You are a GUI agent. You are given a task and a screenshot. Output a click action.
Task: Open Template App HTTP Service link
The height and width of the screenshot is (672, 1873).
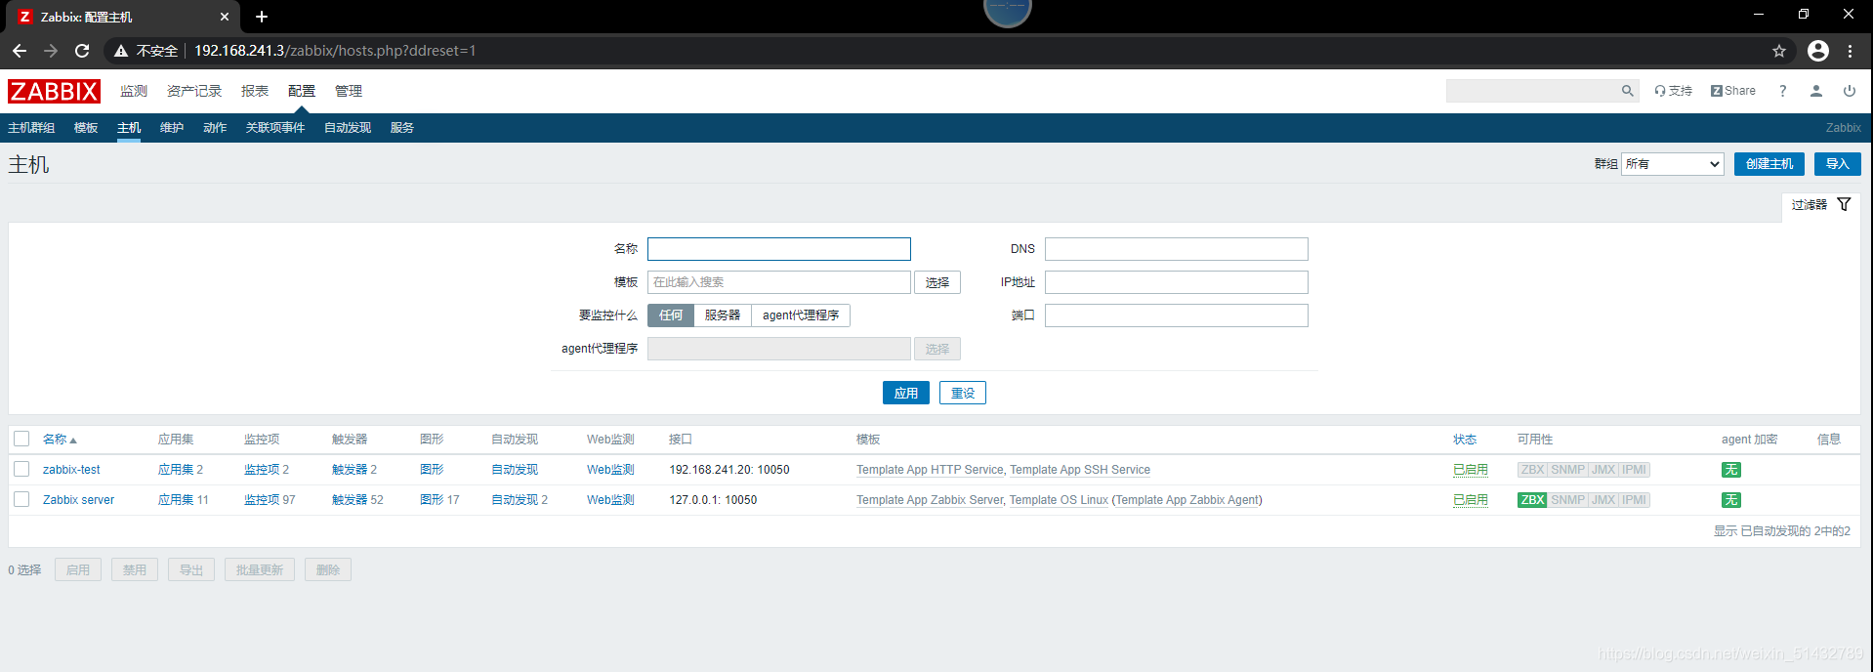point(930,470)
